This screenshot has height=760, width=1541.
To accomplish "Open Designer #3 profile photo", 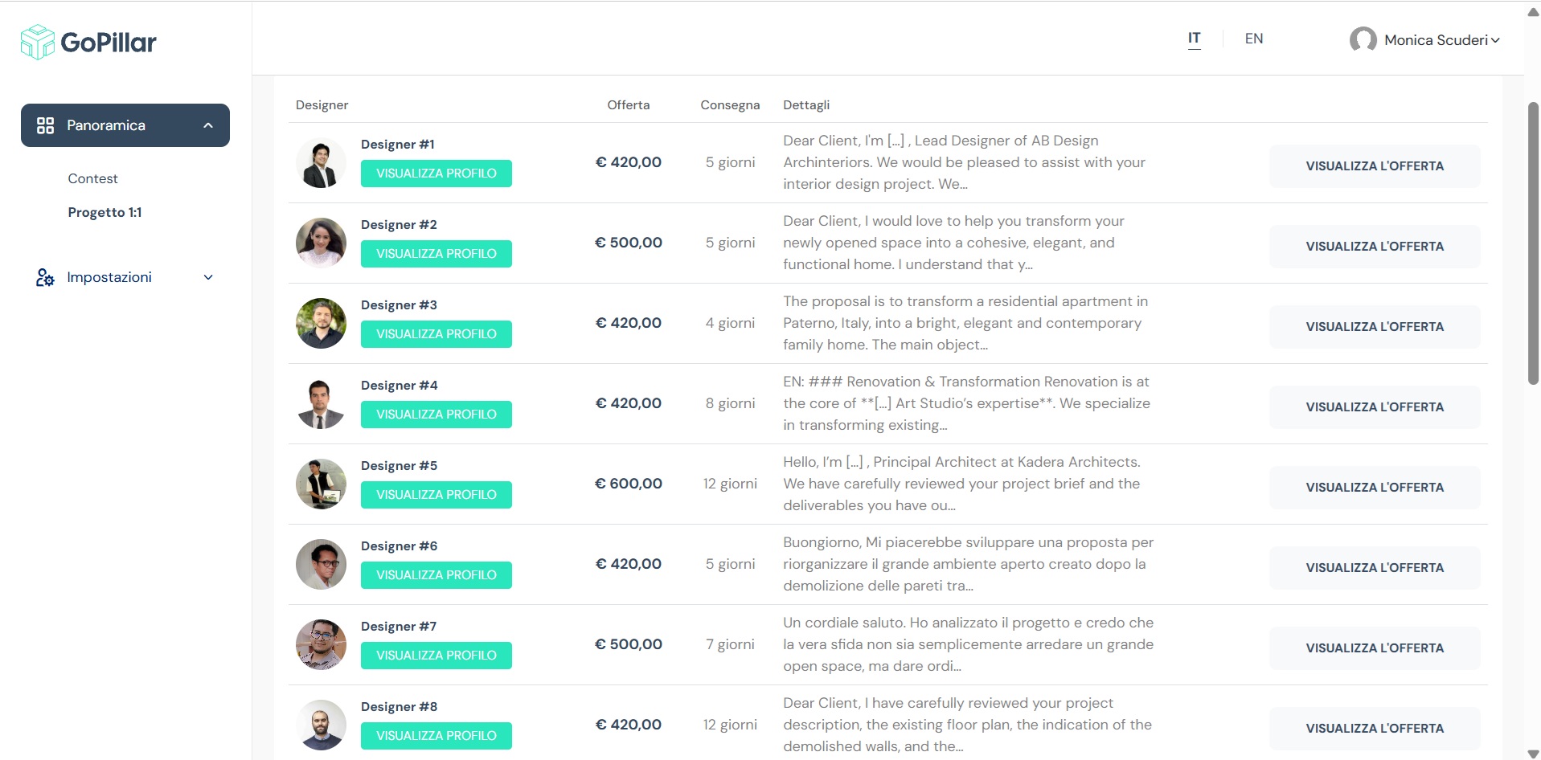I will tap(321, 323).
